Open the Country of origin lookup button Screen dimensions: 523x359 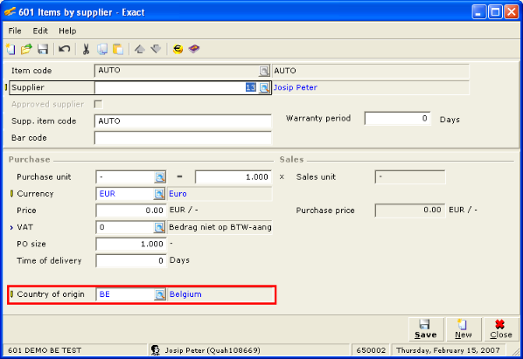point(160,294)
